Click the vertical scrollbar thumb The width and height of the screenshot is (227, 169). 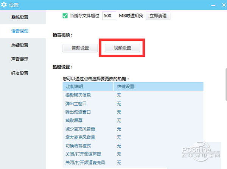pyautogui.click(x=226, y=84)
